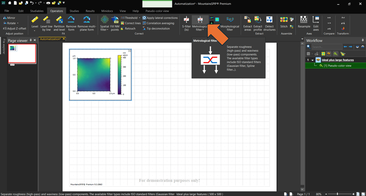Fill NM points in surface

[115, 24]
